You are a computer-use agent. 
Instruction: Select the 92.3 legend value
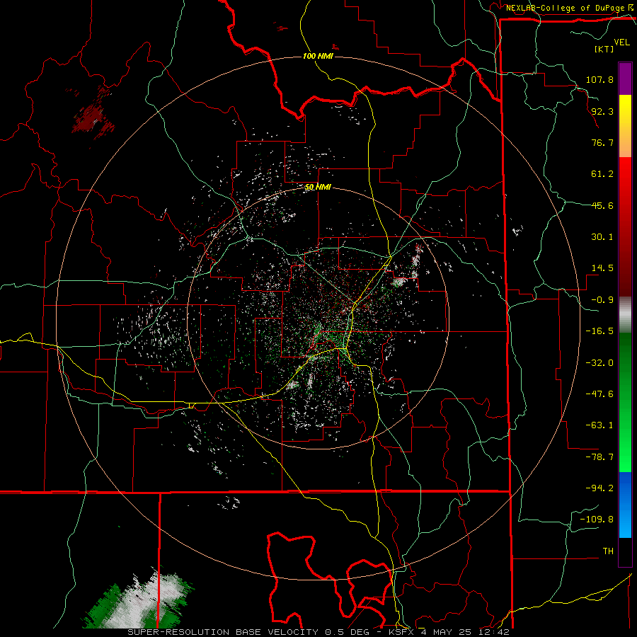click(602, 111)
